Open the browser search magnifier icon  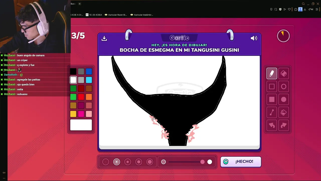pos(303,4)
